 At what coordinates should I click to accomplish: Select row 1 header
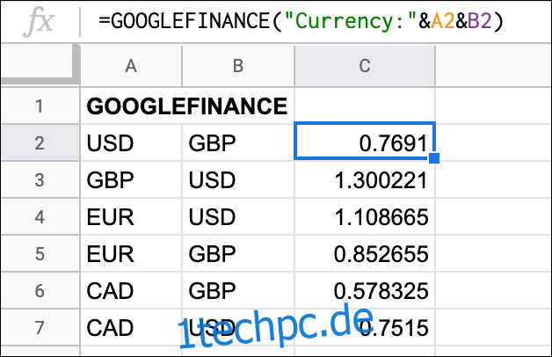point(40,106)
